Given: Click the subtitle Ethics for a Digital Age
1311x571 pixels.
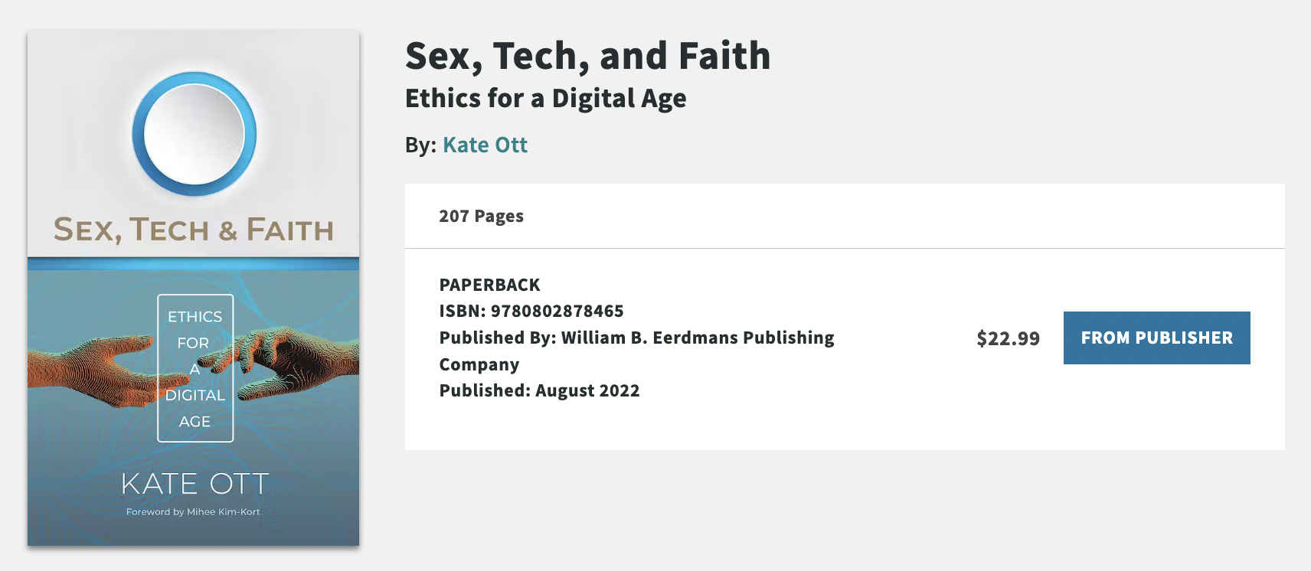Looking at the screenshot, I should 544,98.
